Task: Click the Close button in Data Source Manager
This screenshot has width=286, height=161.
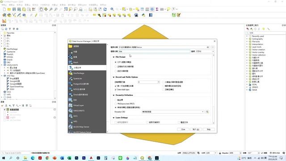Action: tap(183, 129)
